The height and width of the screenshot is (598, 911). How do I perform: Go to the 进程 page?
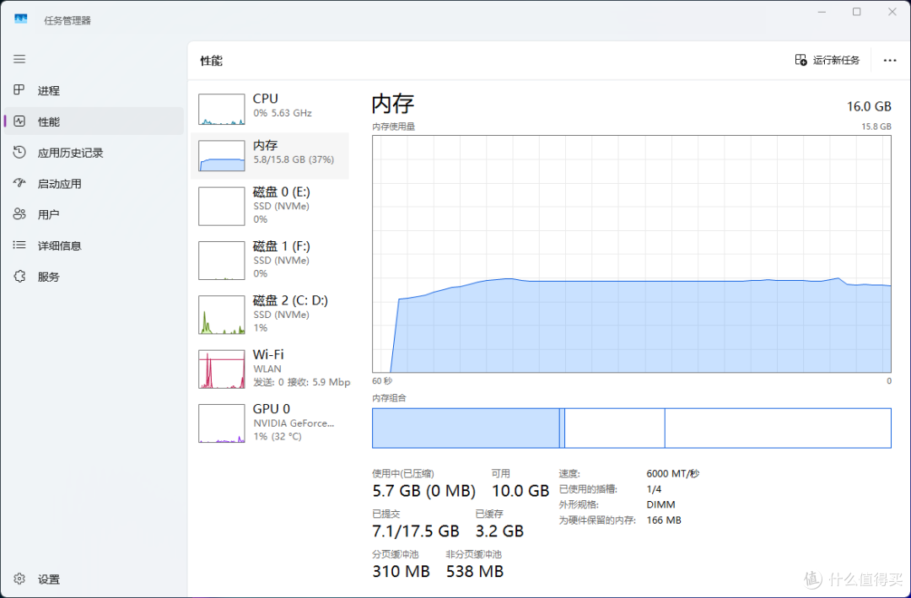click(94, 90)
